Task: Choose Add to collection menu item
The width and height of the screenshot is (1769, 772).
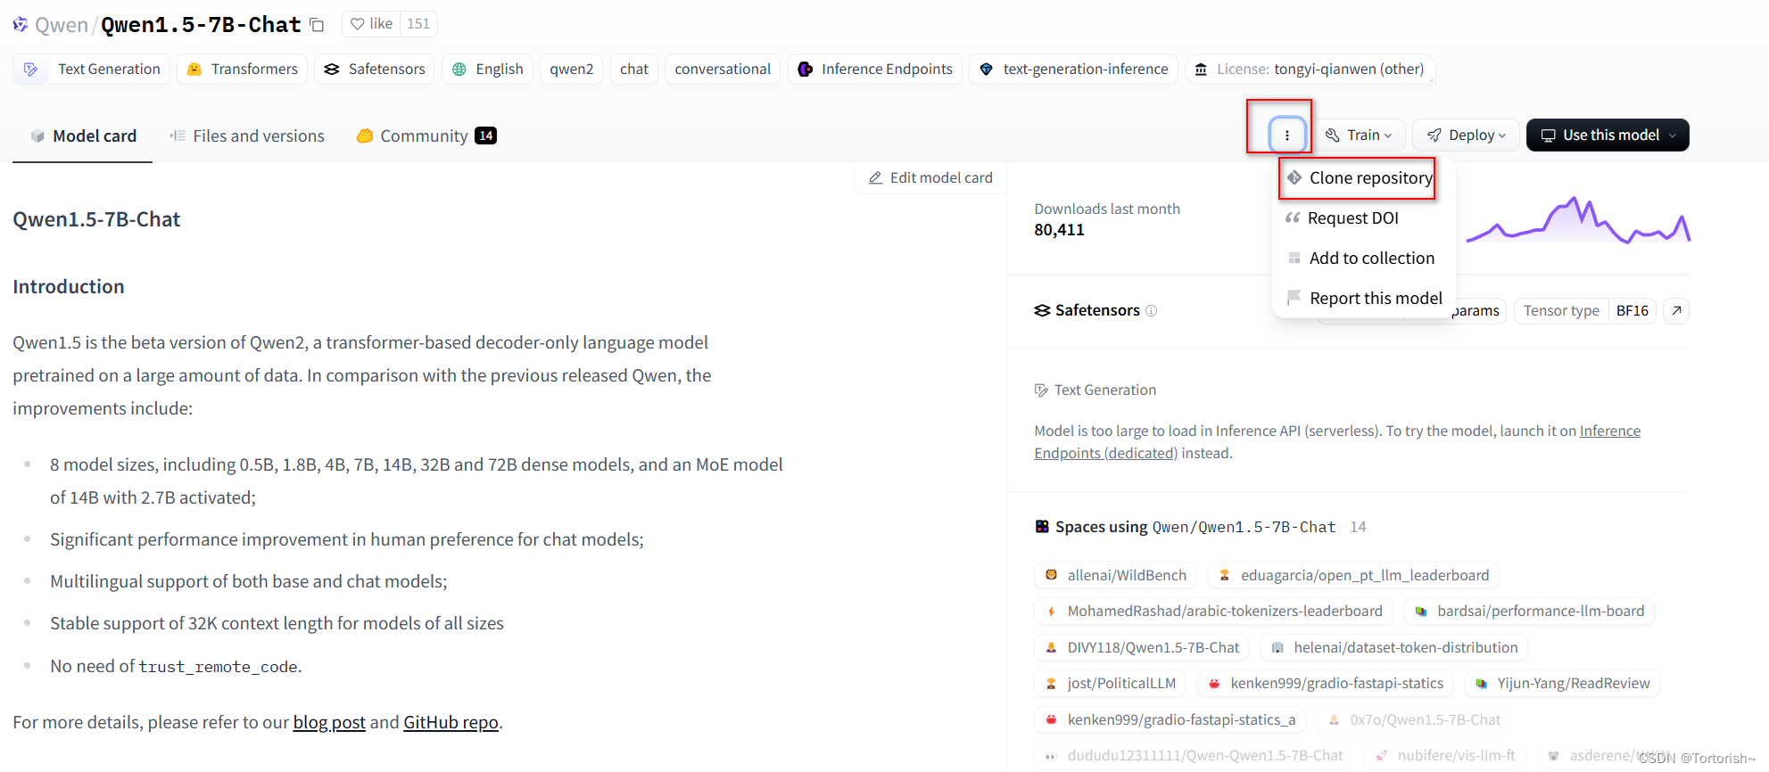Action: (x=1361, y=258)
